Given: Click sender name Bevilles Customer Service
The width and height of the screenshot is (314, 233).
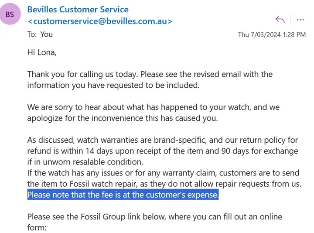Looking at the screenshot, I should [78, 9].
